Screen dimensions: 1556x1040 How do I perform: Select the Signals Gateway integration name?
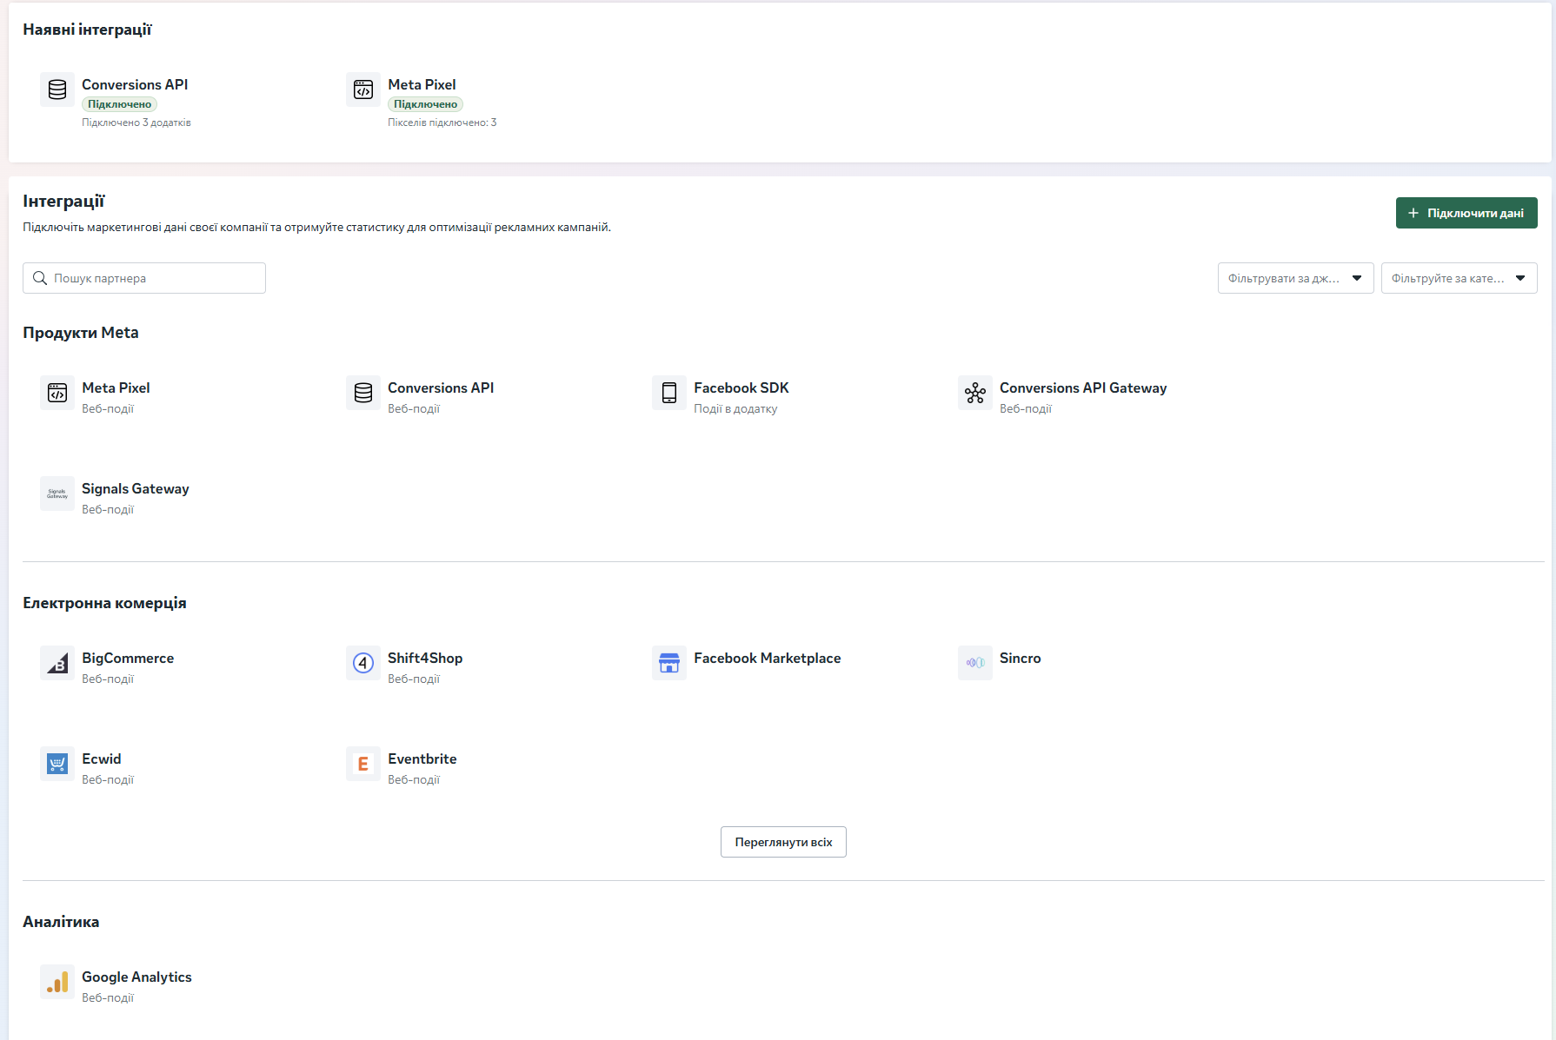(136, 488)
